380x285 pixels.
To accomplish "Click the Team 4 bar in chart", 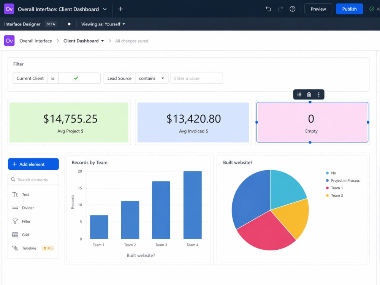I will 192,205.
